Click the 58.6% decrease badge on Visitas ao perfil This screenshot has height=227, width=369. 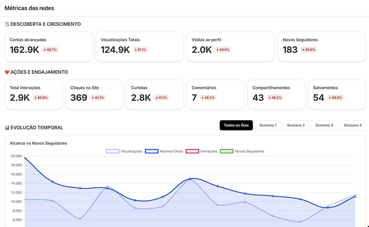(223, 50)
